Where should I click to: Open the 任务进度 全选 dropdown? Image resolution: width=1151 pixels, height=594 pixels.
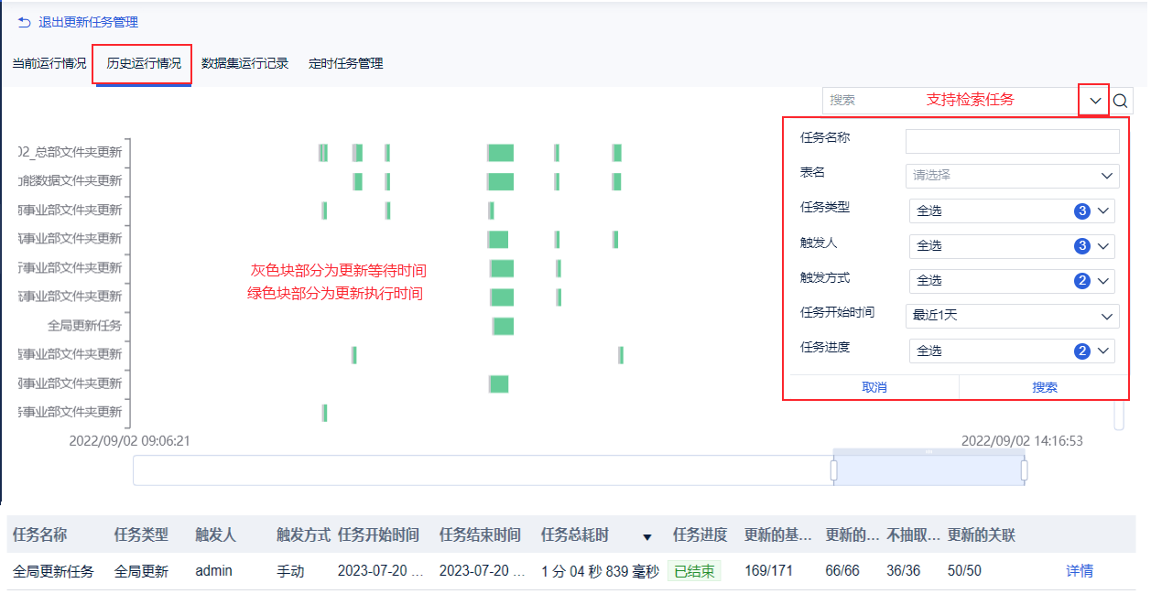(x=1012, y=351)
